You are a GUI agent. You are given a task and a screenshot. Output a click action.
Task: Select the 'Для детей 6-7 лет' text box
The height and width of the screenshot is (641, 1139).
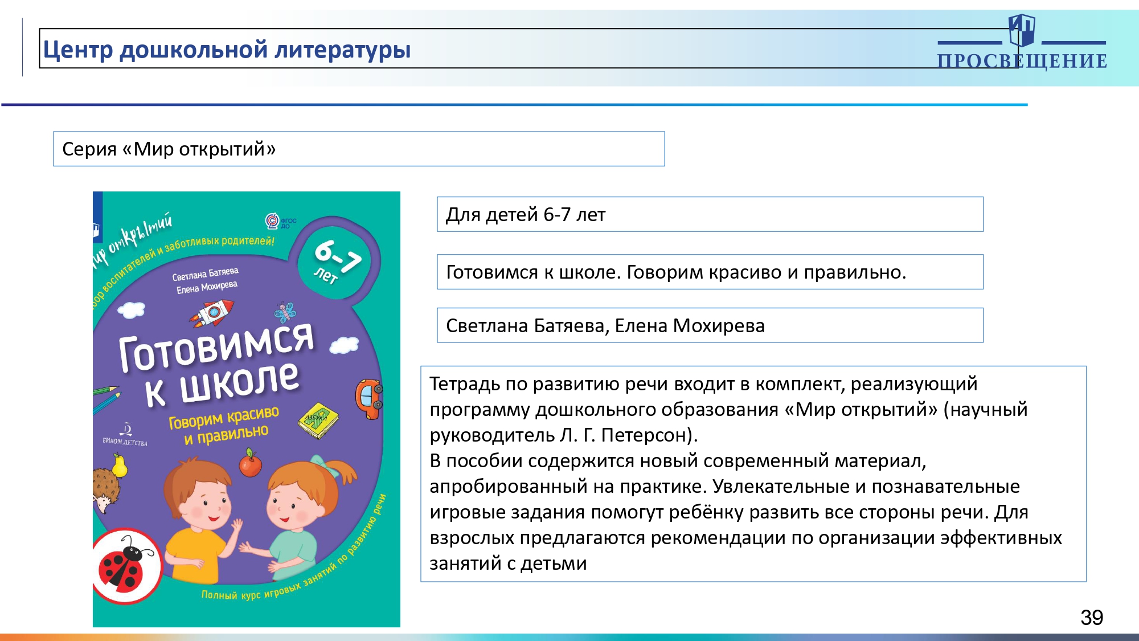[710, 214]
